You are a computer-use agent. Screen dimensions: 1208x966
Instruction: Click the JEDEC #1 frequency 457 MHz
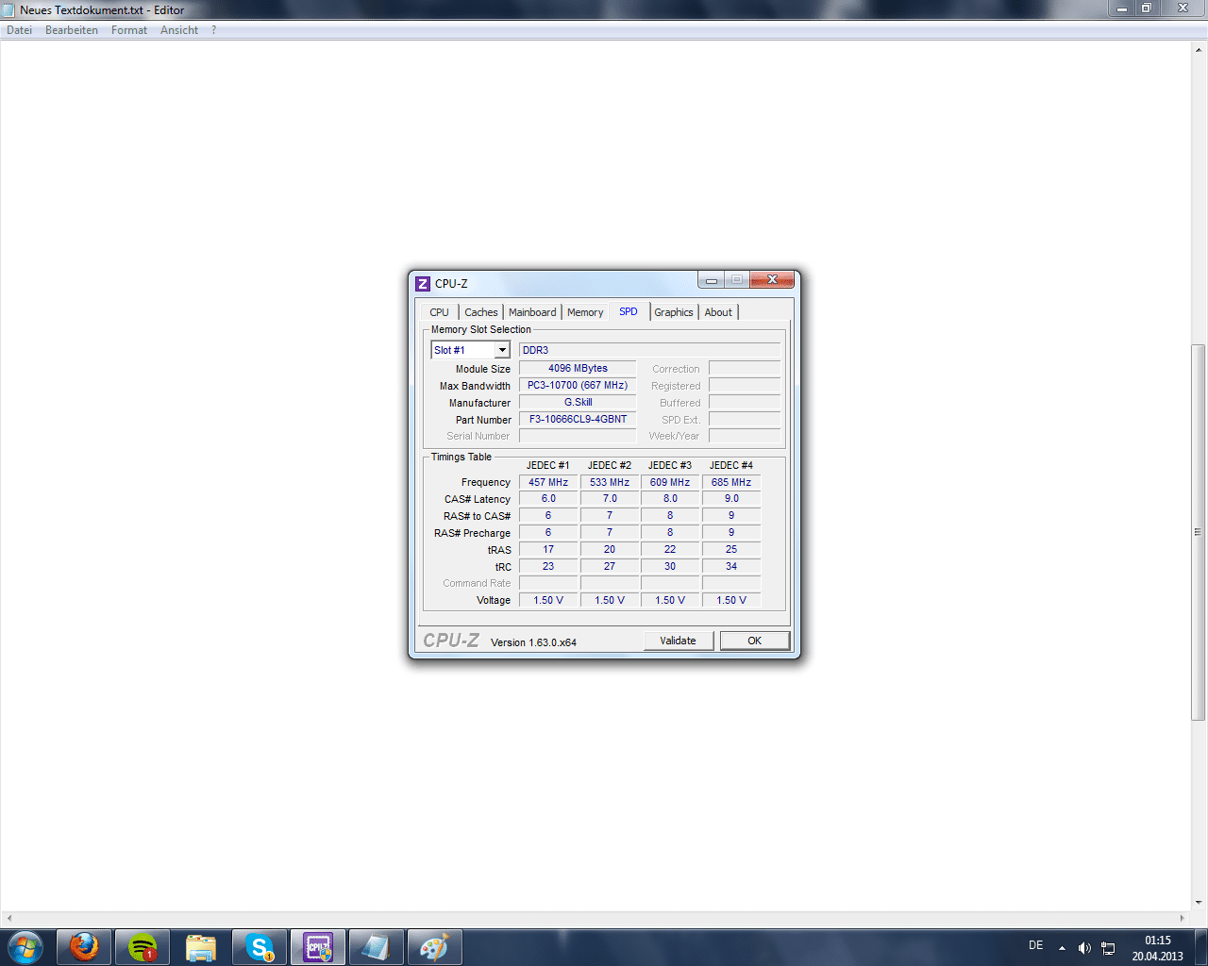click(x=548, y=482)
